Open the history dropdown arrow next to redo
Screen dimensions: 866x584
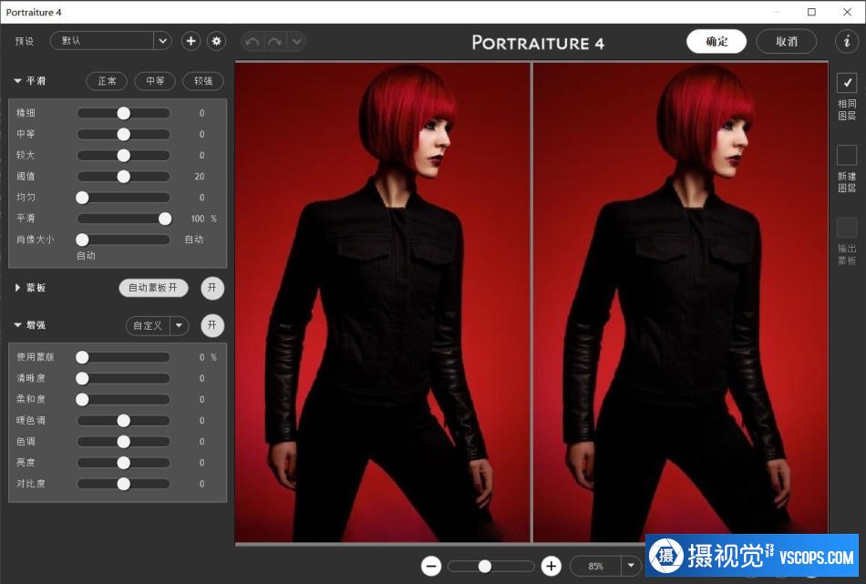tap(296, 41)
